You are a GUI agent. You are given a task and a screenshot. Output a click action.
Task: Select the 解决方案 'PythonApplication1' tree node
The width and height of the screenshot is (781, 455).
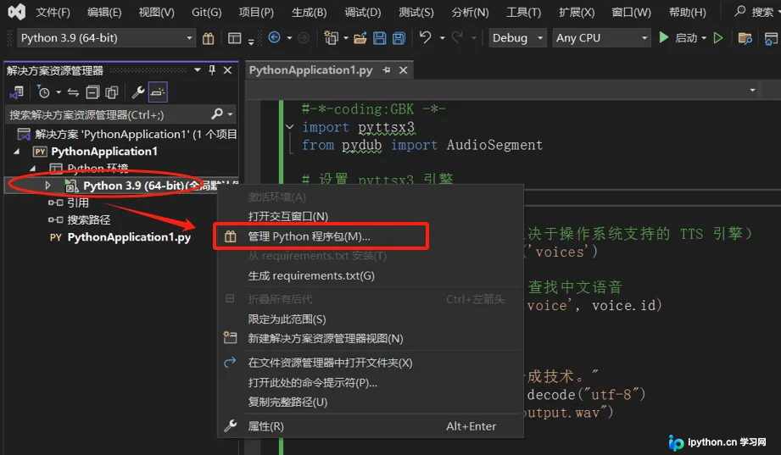(126, 135)
